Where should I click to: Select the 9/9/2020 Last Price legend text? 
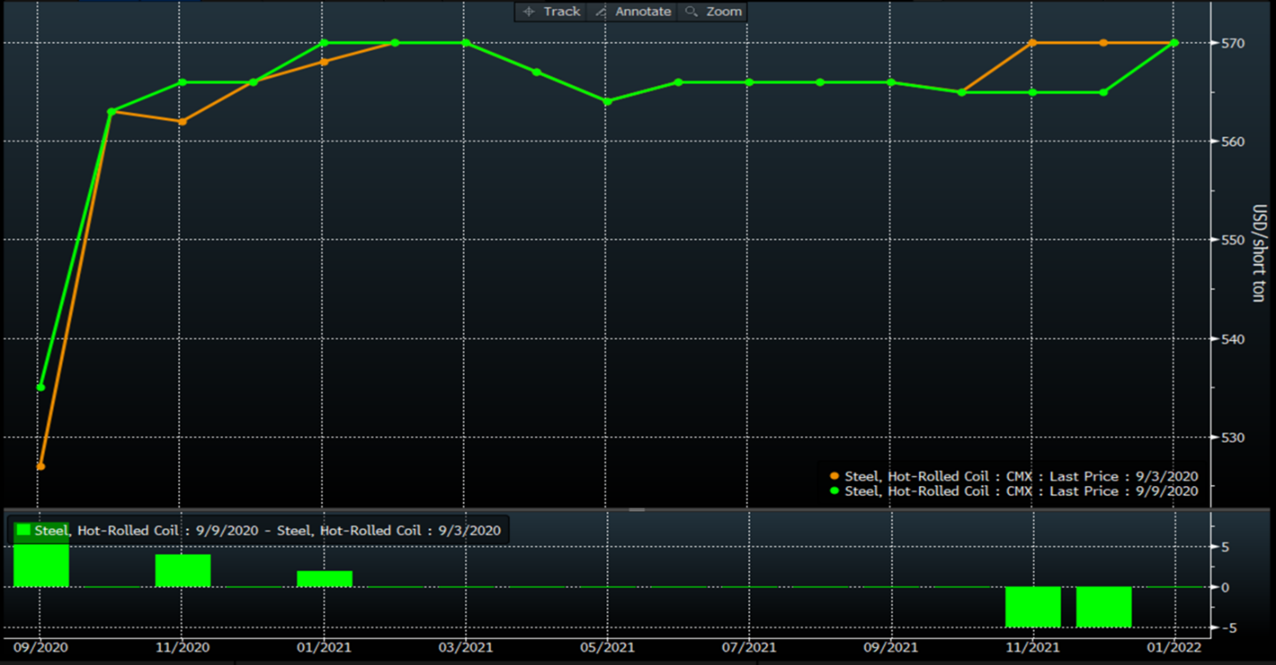point(1021,491)
